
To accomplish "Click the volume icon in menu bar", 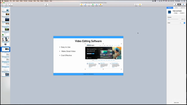I will point(162,1).
